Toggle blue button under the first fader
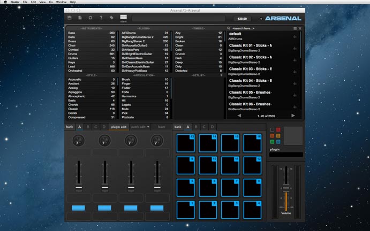Screen dimensions: 370x231 [x=78, y=208]
